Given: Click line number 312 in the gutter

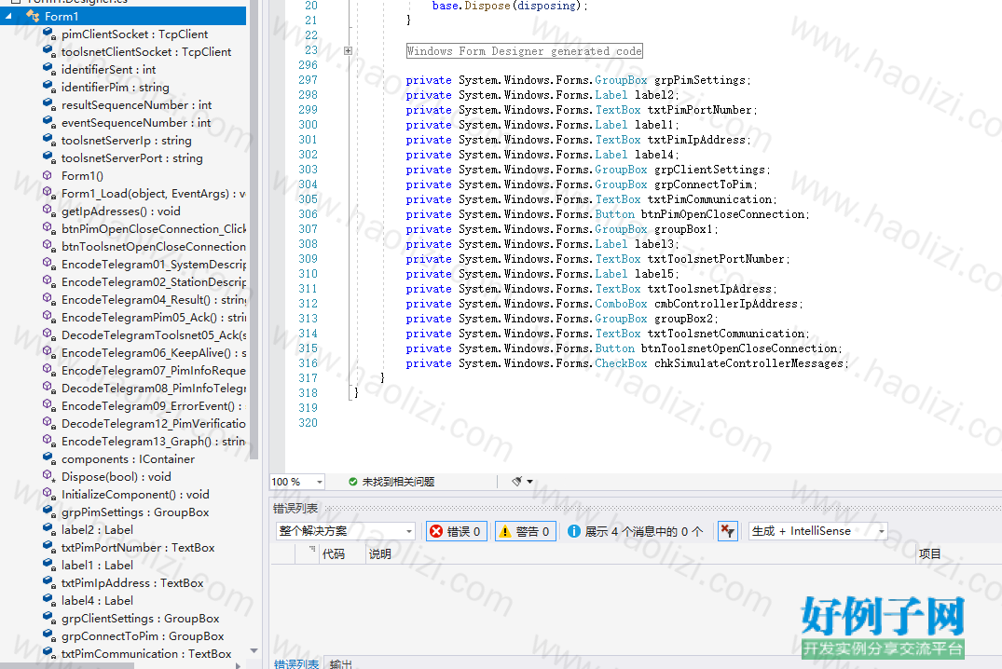Looking at the screenshot, I should coord(308,304).
